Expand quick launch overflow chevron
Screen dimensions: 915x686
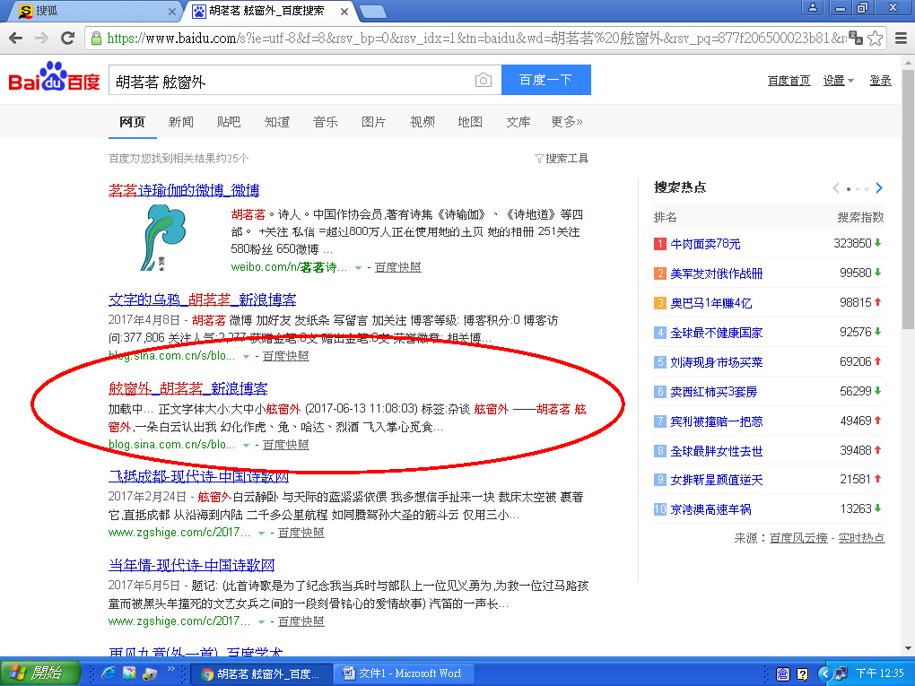171,668
